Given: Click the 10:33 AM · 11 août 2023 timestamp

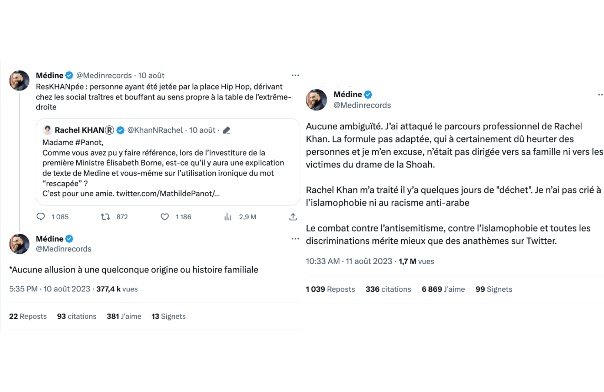Looking at the screenshot, I should click(349, 261).
